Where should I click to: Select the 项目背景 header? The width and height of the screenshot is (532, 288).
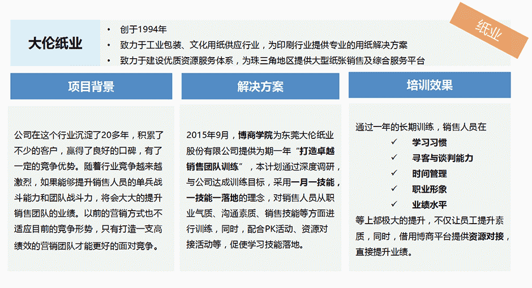[x=91, y=86]
